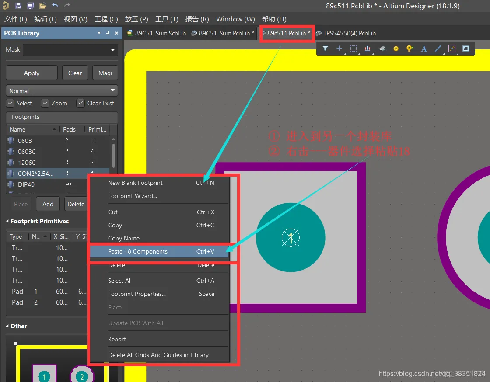Select the place fill region icon
This screenshot has width=490, height=382.
(466, 49)
